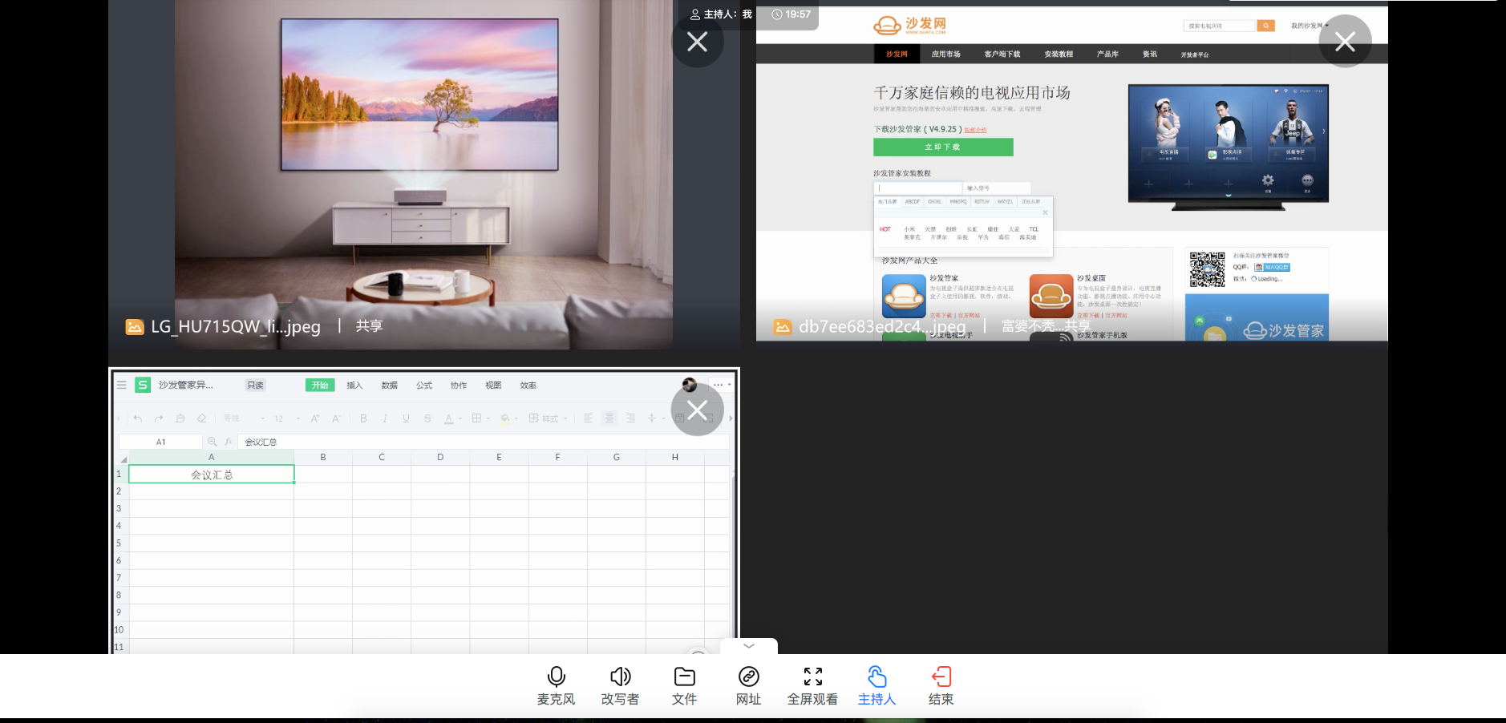
Task: Open the spreadsheet more options (…) dropdown
Action: click(x=722, y=385)
